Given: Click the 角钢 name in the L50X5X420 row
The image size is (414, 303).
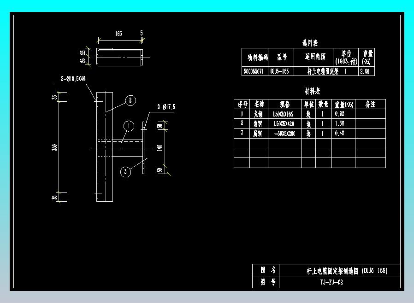Looking at the screenshot, I should 258,124.
